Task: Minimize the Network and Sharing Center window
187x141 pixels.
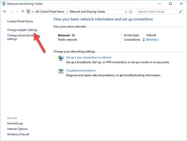Action: click(x=160, y=4)
